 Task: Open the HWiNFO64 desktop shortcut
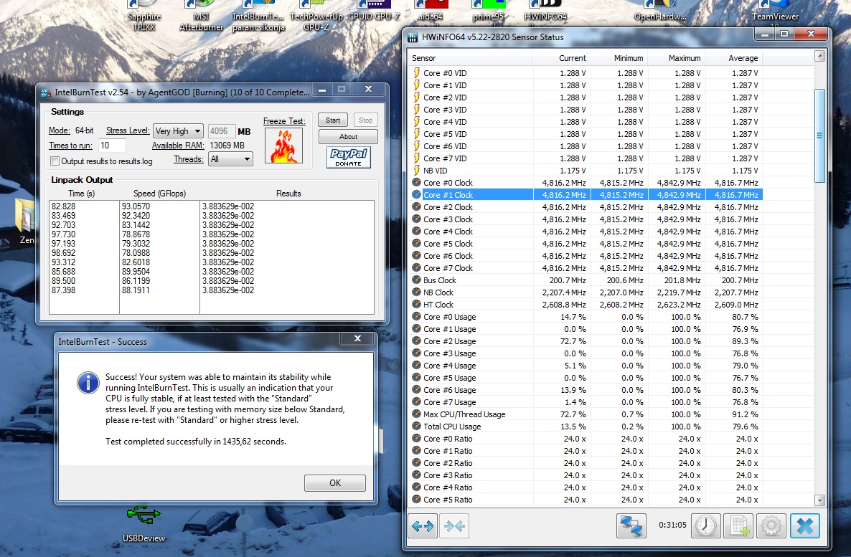545,11
